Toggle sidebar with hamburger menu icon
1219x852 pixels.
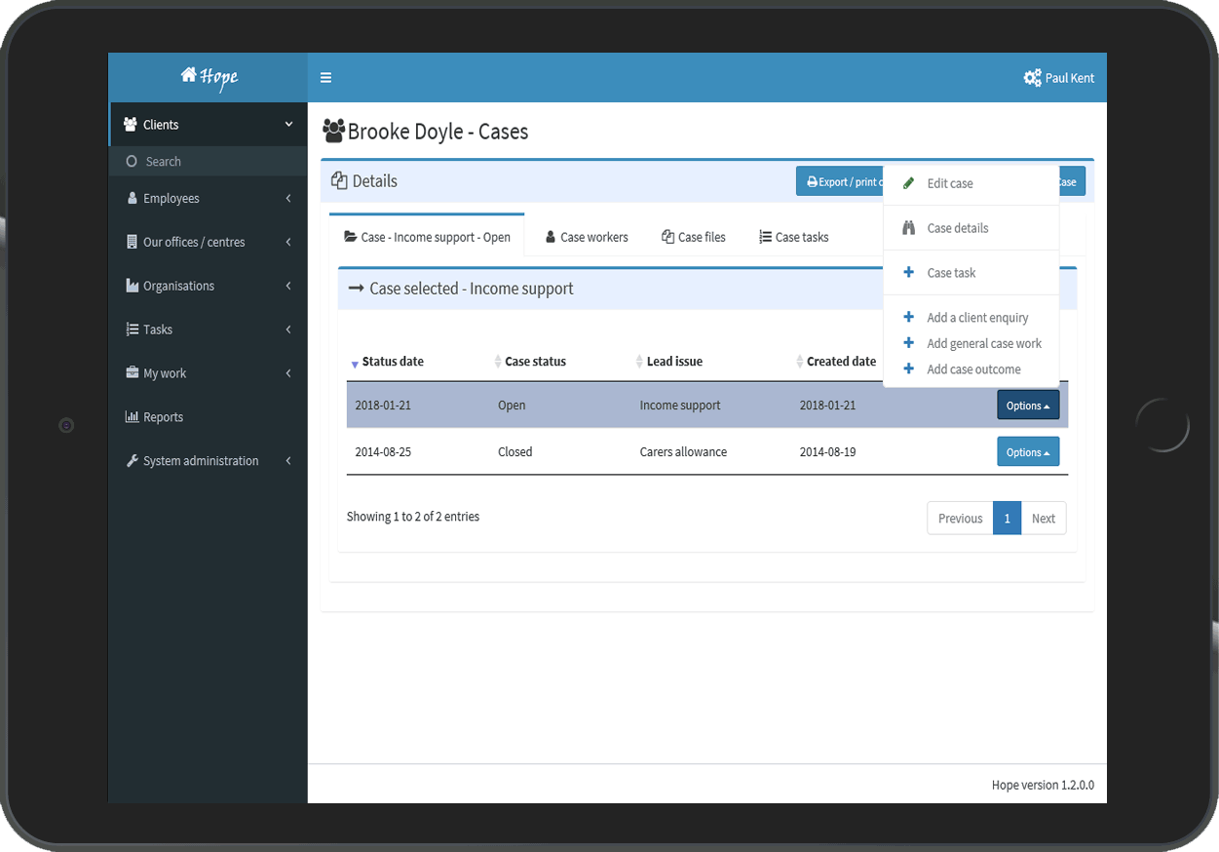325,78
